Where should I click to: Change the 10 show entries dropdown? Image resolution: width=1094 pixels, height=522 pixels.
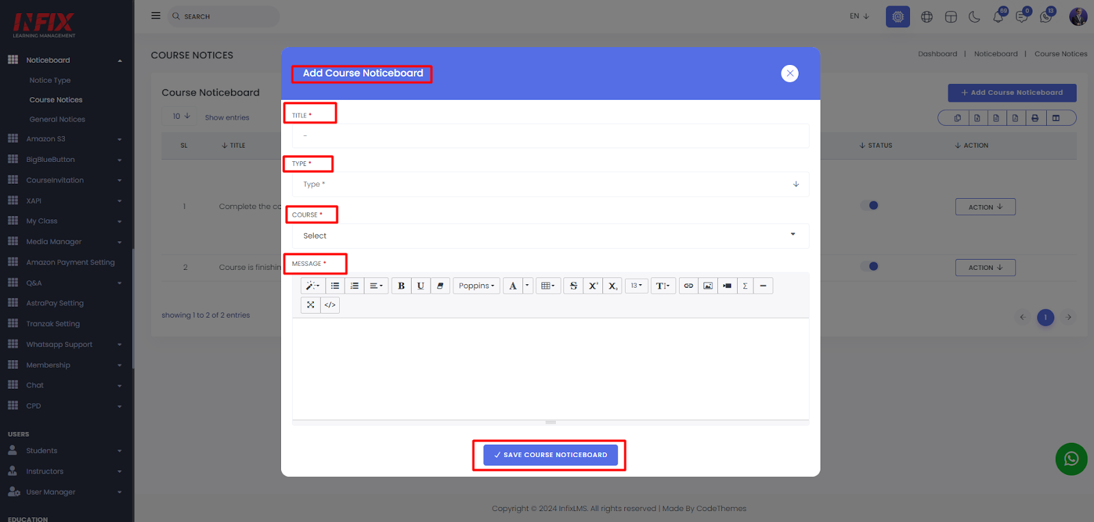(x=181, y=117)
